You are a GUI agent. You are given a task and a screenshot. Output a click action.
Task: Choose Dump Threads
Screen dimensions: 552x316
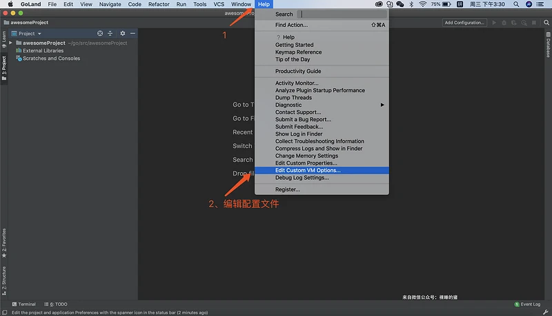tap(322, 98)
